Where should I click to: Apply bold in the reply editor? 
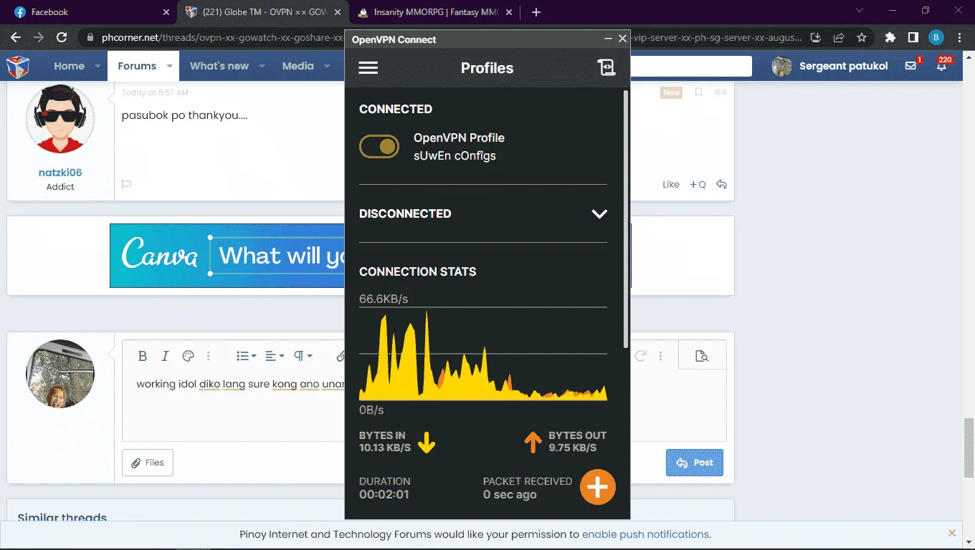(x=142, y=356)
